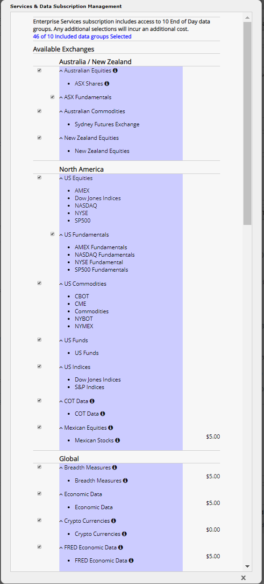Toggle the US Equities checkbox
The width and height of the screenshot is (264, 584).
point(39,178)
